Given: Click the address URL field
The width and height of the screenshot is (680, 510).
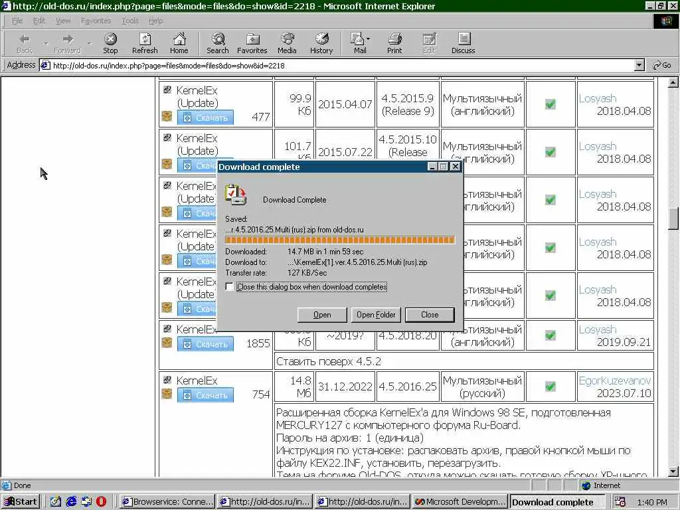Looking at the screenshot, I should [343, 66].
